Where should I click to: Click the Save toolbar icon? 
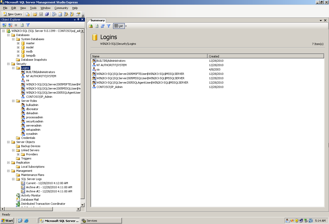click(x=41, y=14)
